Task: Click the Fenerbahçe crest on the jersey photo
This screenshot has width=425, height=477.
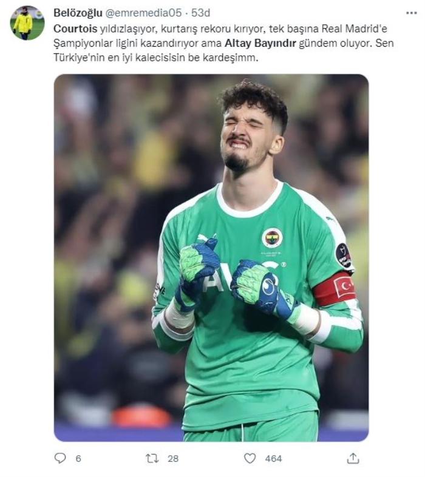Action: click(272, 237)
